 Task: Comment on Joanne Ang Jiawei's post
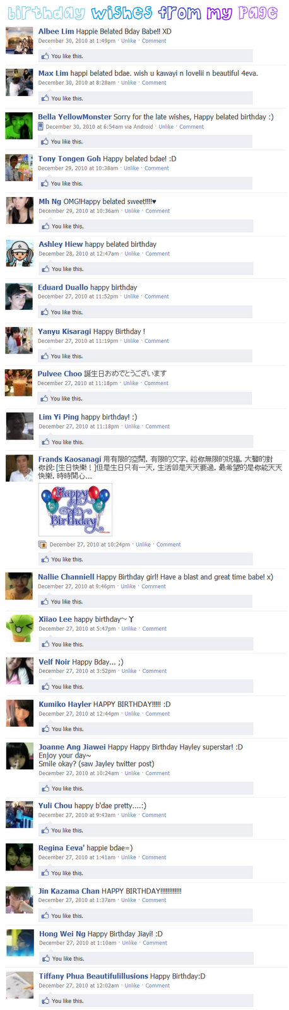(x=158, y=773)
